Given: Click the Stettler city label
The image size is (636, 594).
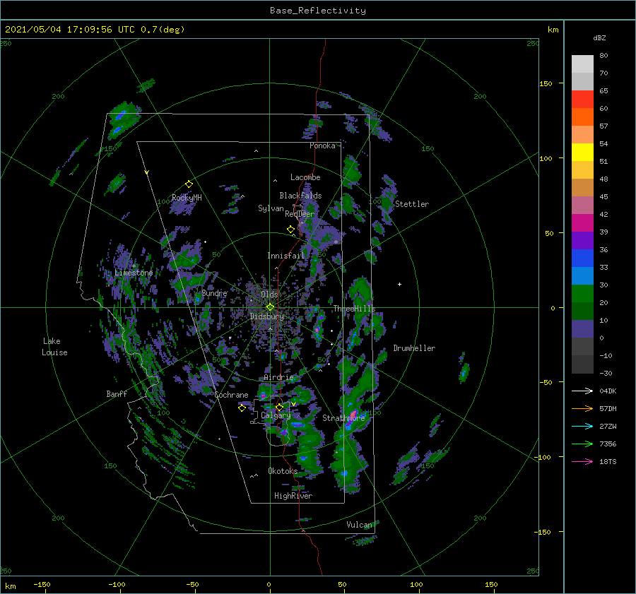Looking at the screenshot, I should pyautogui.click(x=412, y=204).
